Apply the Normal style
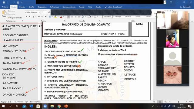Viewport: 194px width, 109px height. click(107, 16)
